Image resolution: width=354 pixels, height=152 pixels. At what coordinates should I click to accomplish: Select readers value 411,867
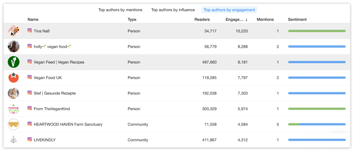point(209,140)
